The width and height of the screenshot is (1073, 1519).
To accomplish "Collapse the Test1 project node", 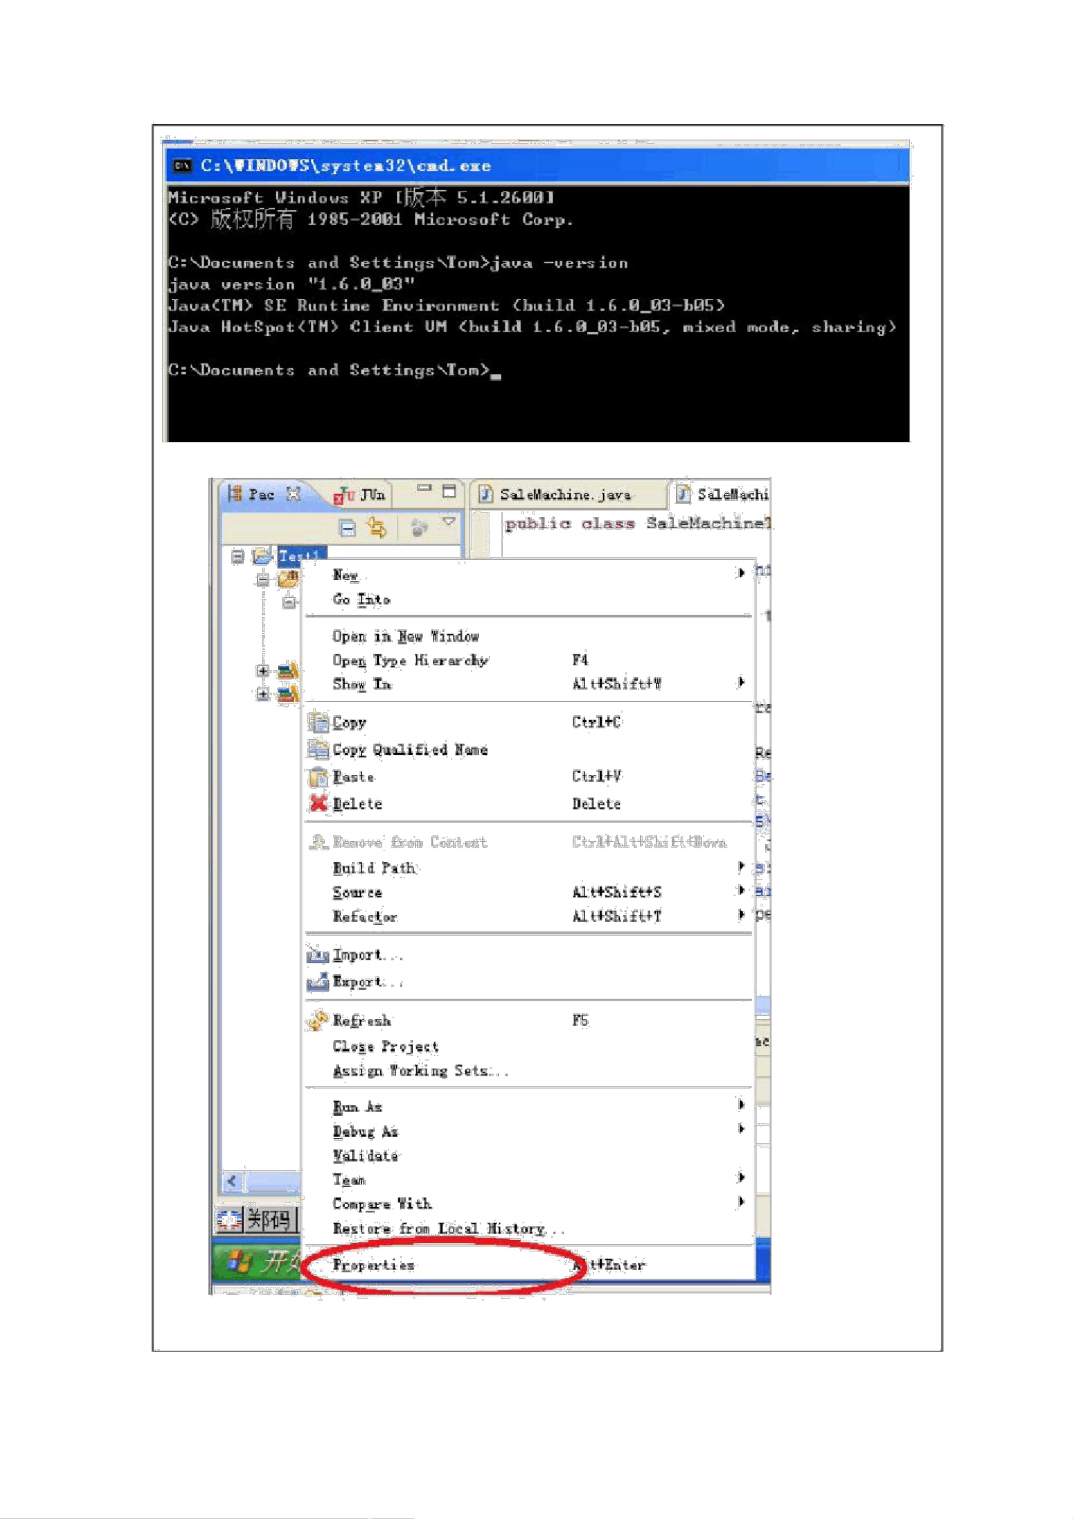I will tap(237, 556).
